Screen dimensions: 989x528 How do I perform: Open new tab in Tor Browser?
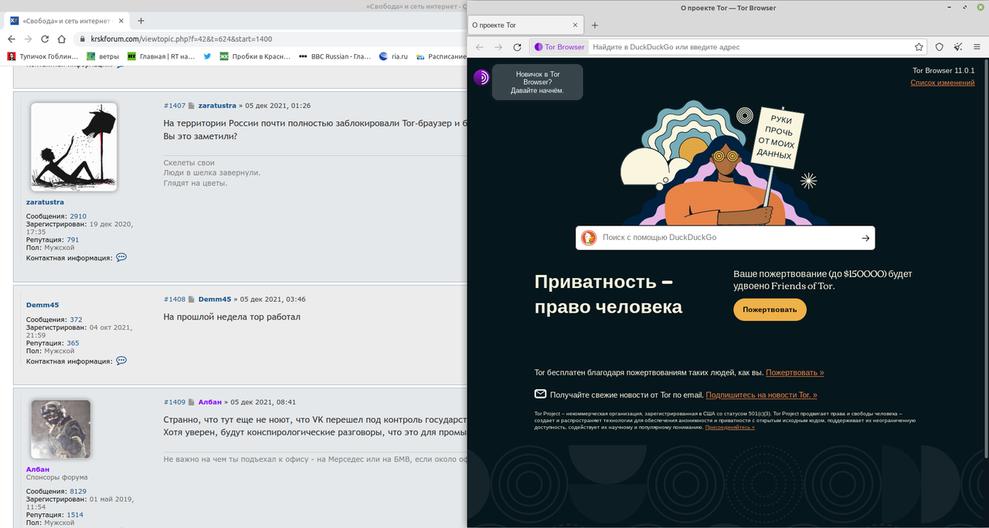tap(595, 25)
